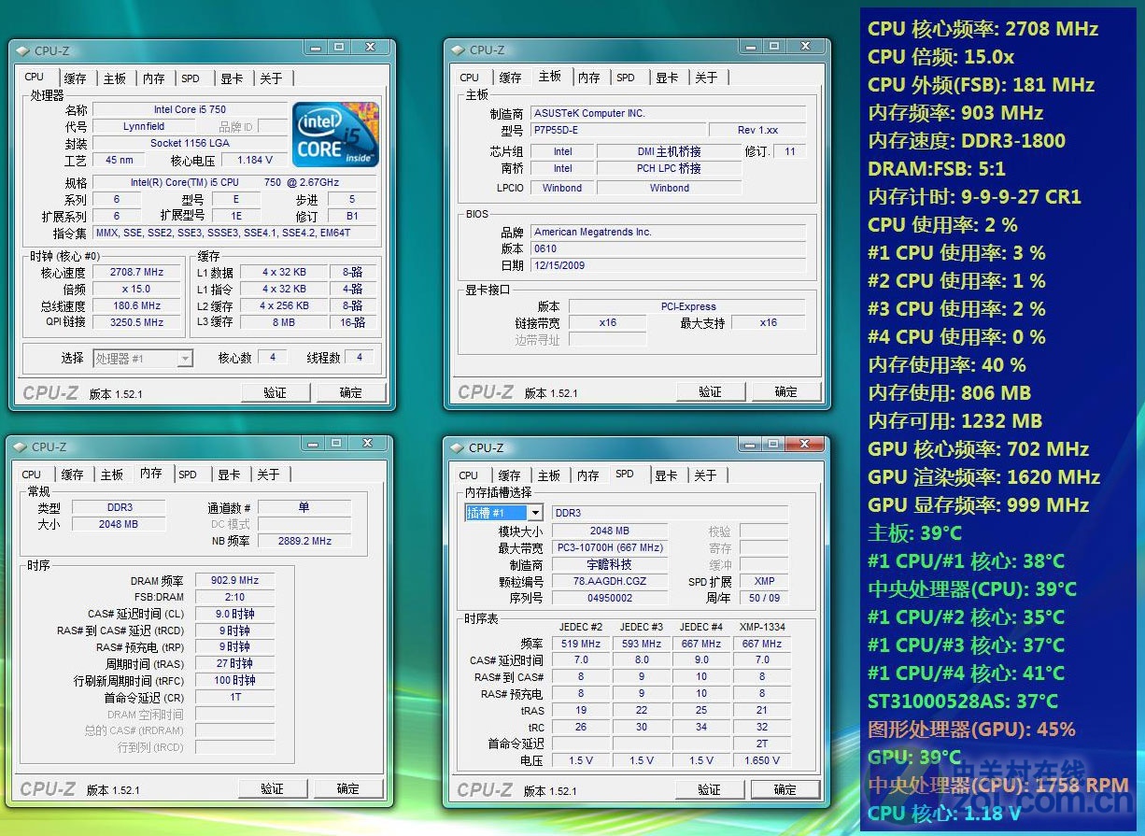Click the CPU-Z title bar icon of the 主板 window
Image resolution: width=1145 pixels, height=836 pixels.
[457, 50]
